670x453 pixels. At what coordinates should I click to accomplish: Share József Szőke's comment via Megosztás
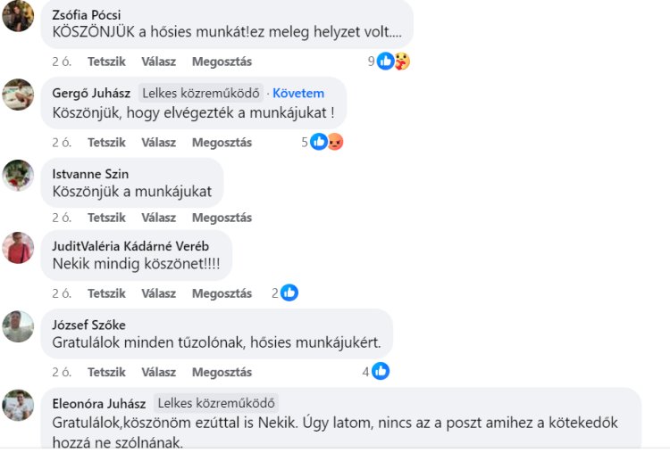pyautogui.click(x=222, y=372)
